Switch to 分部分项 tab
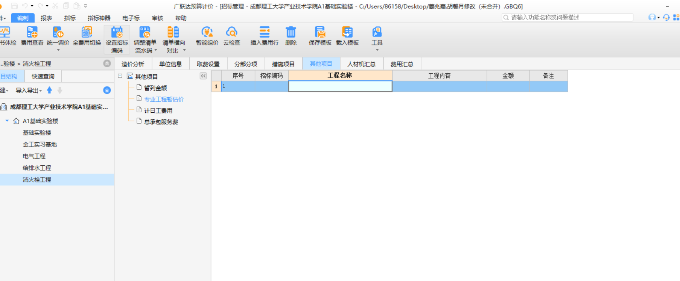Screen dimensions: 680x281 (x=246, y=64)
